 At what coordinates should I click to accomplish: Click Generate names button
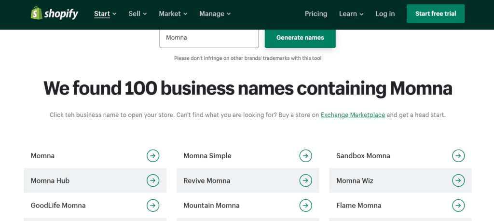pyautogui.click(x=300, y=38)
